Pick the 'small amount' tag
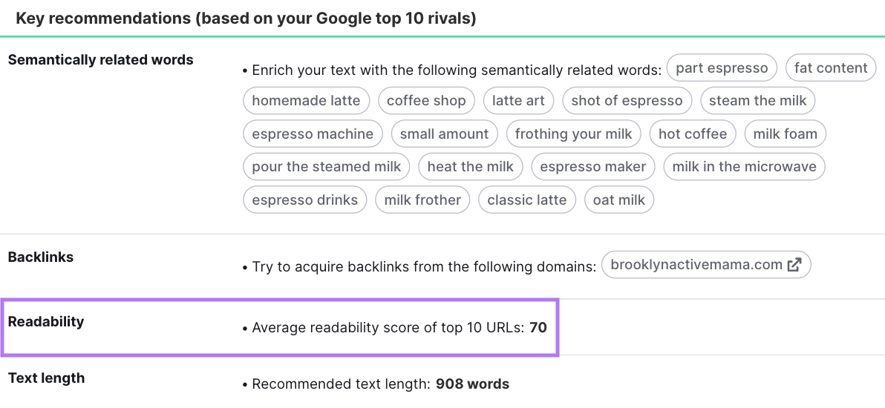Viewport: 885px width, 408px height. (444, 134)
